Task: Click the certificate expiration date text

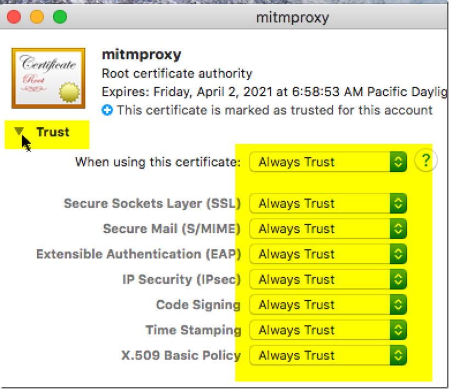Action: (274, 92)
